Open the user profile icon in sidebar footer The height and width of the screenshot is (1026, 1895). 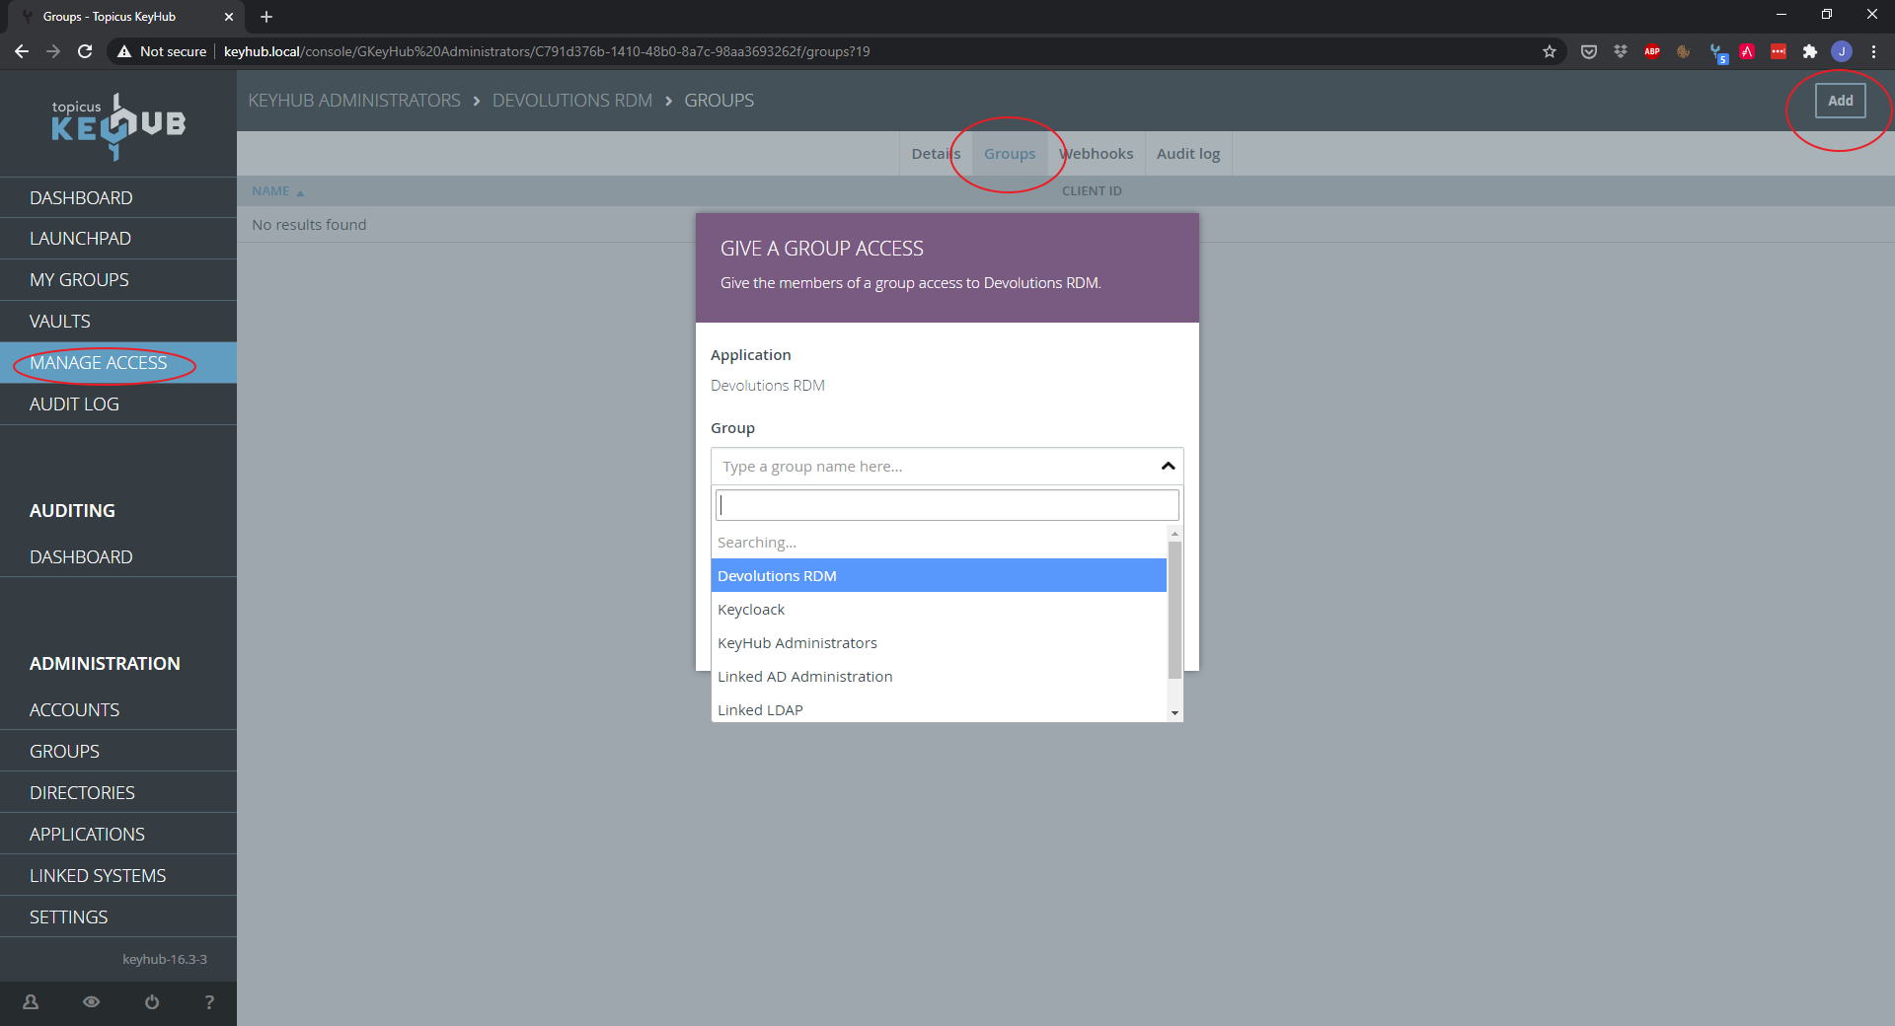pyautogui.click(x=31, y=1002)
